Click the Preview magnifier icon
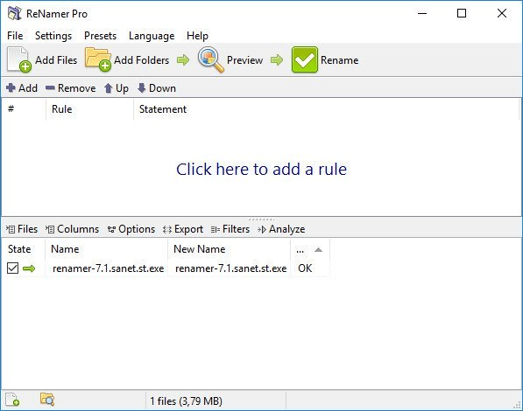 coord(210,59)
